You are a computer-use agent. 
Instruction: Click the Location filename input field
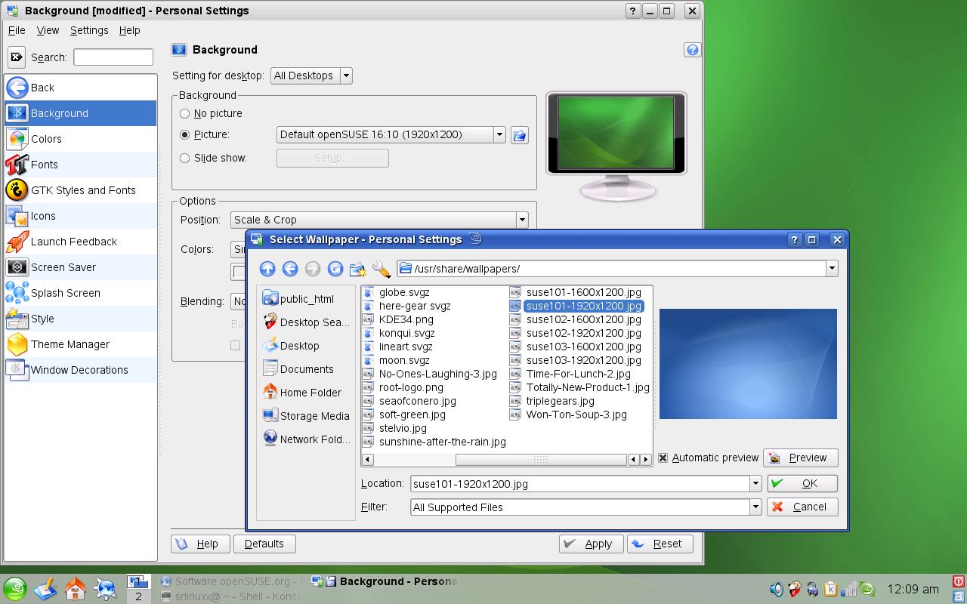[579, 484]
